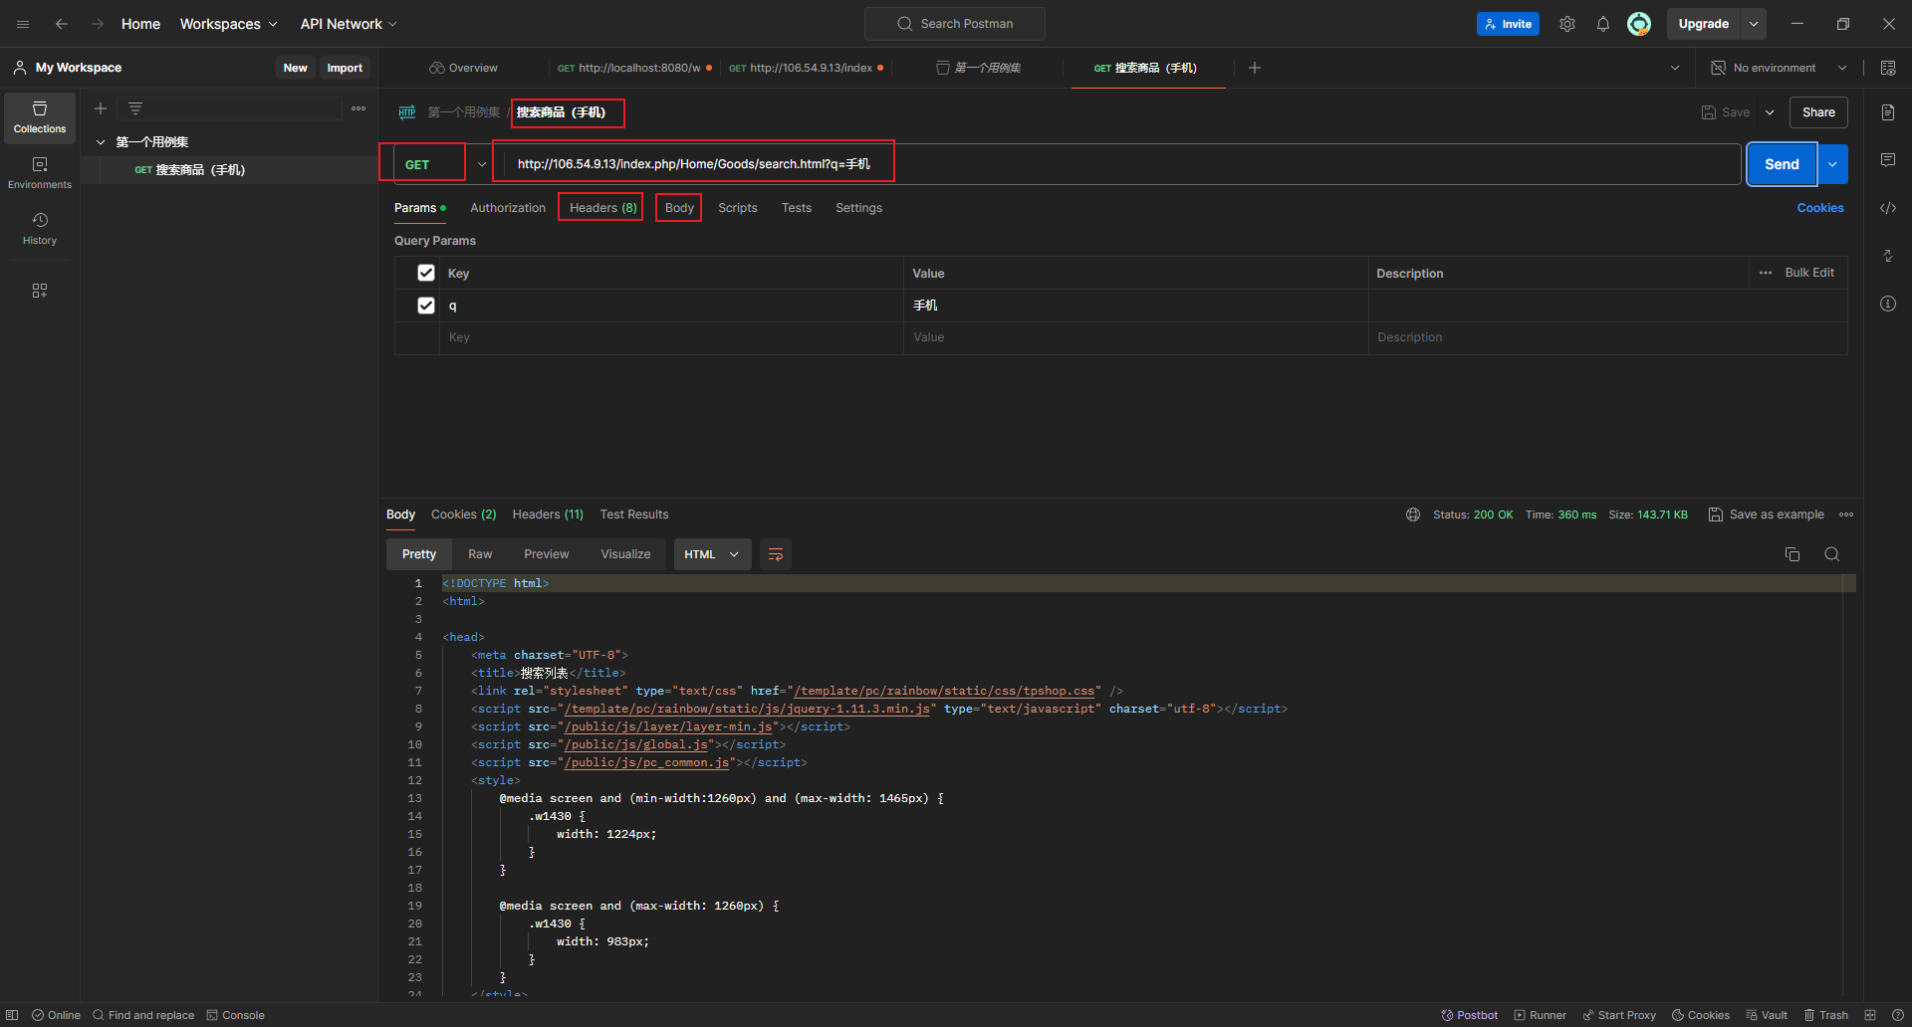
Task: Open the response Headers (11) tab
Action: pos(548,514)
